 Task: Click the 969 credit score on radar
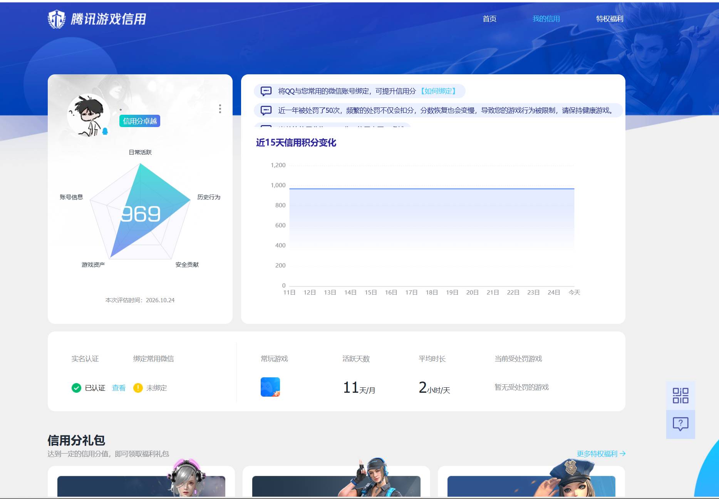tap(141, 214)
